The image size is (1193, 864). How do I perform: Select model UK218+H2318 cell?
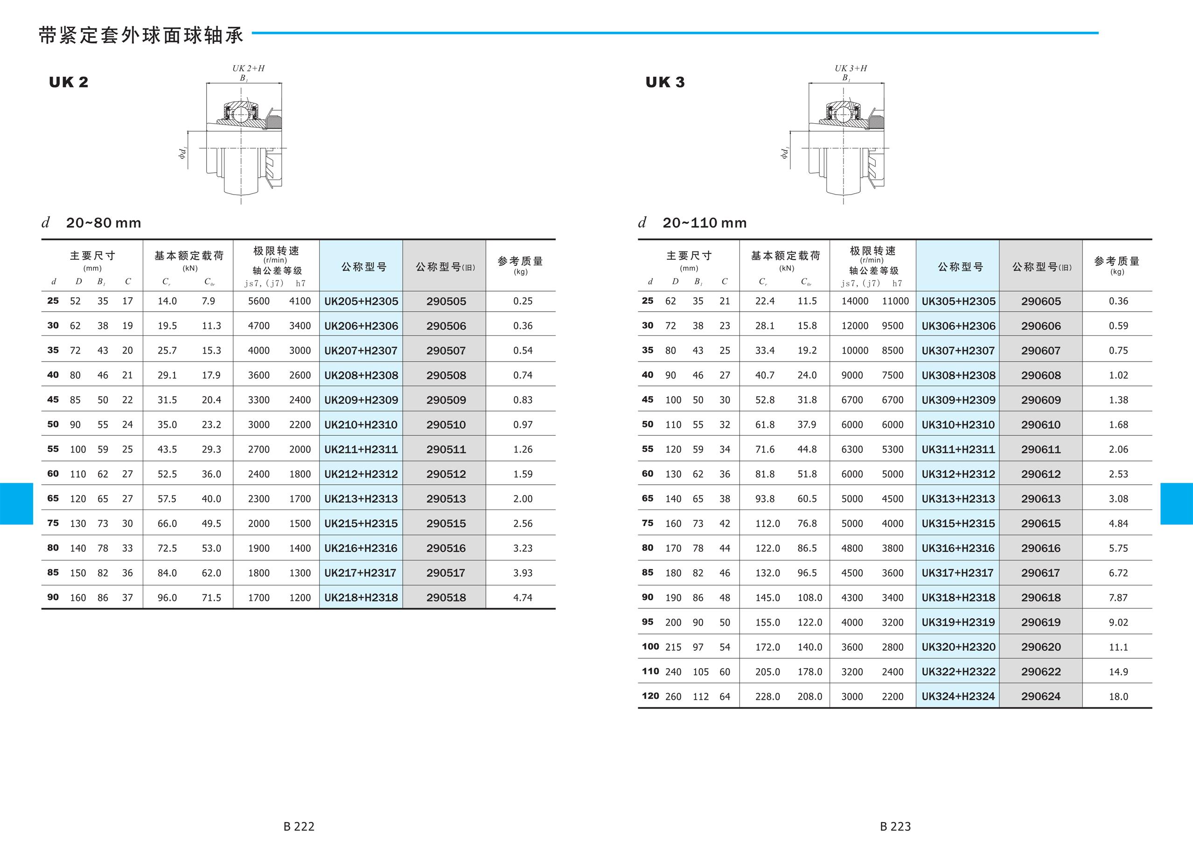pos(361,598)
